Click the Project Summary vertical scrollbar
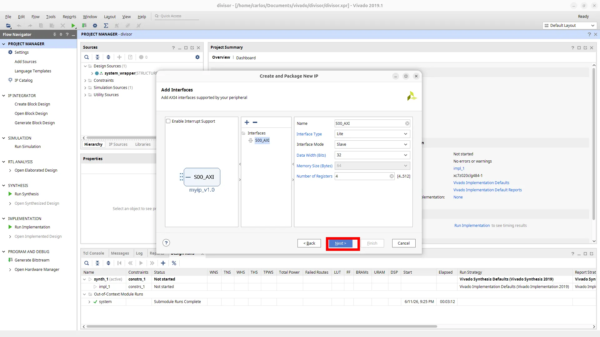 click(594, 144)
